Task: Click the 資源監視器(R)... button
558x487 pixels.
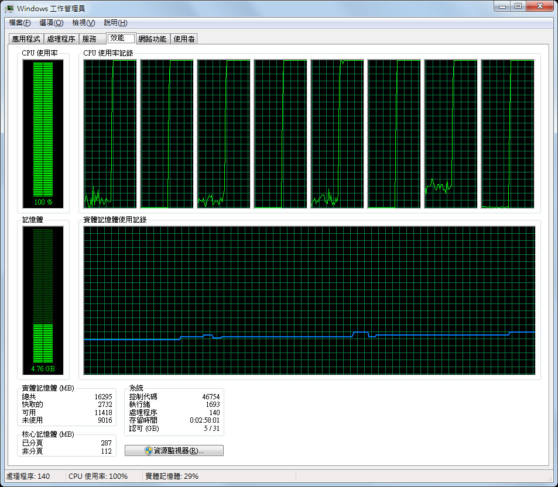Action: (174, 450)
